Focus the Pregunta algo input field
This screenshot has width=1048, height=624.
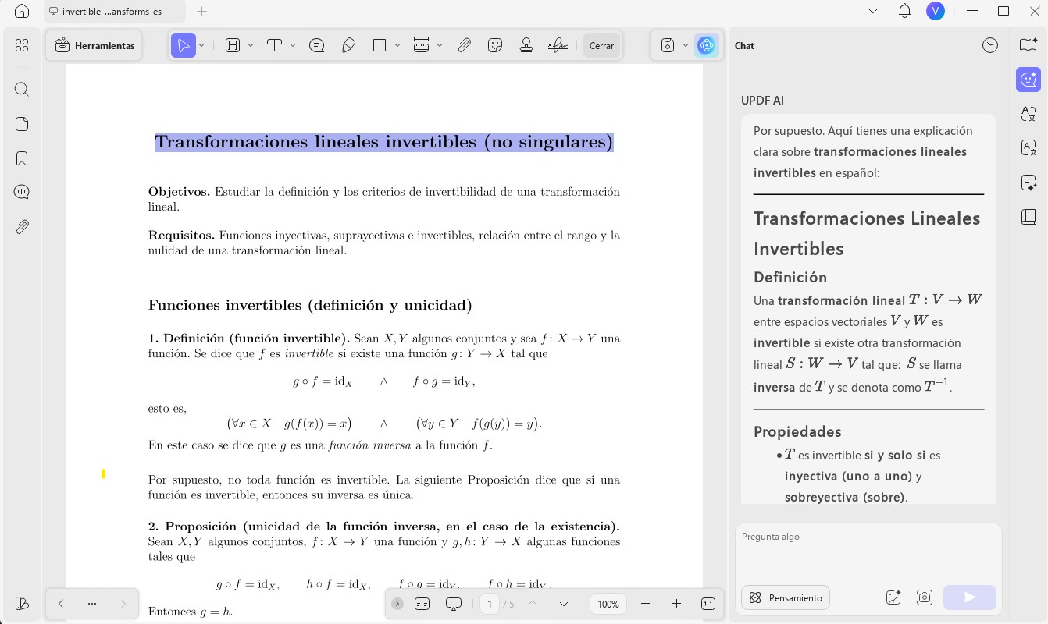(868, 551)
